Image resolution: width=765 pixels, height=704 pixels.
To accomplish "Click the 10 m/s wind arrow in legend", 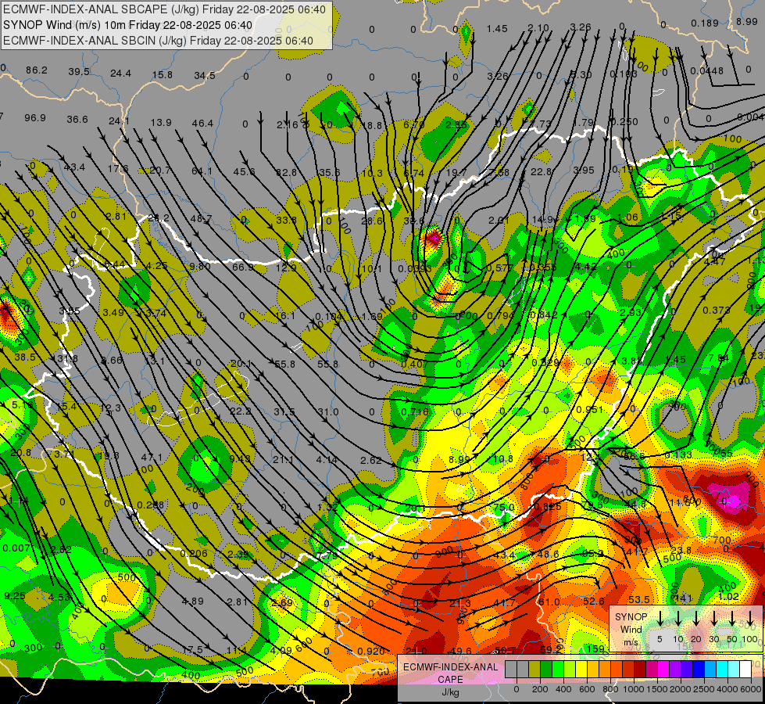I will [x=677, y=617].
